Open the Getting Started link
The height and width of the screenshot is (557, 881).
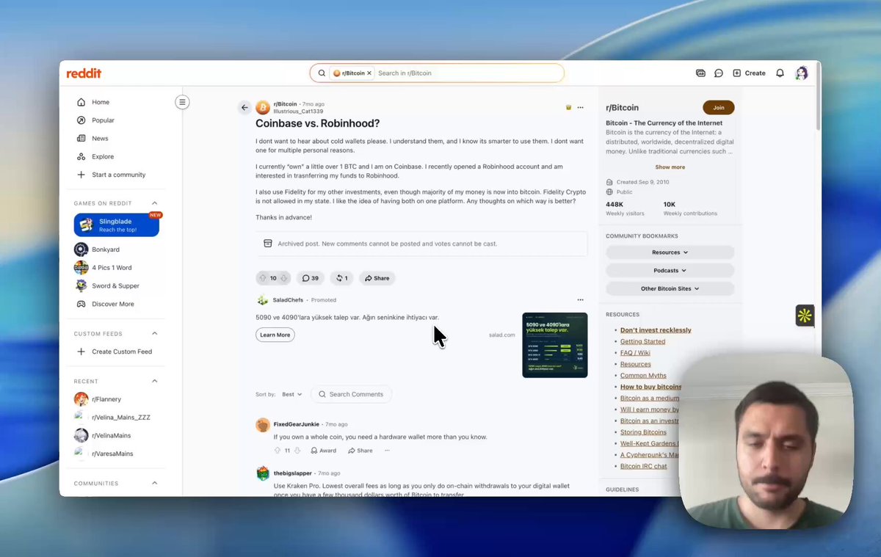tap(642, 341)
